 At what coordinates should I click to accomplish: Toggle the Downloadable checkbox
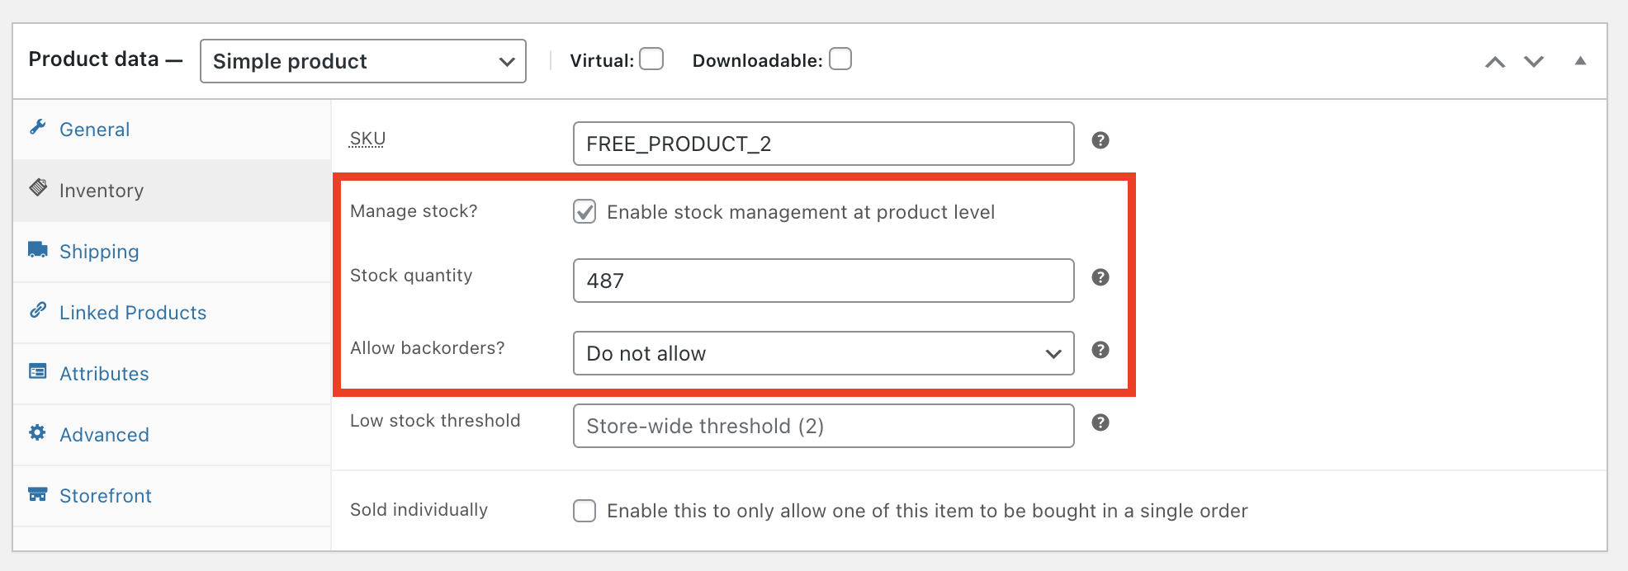click(840, 59)
